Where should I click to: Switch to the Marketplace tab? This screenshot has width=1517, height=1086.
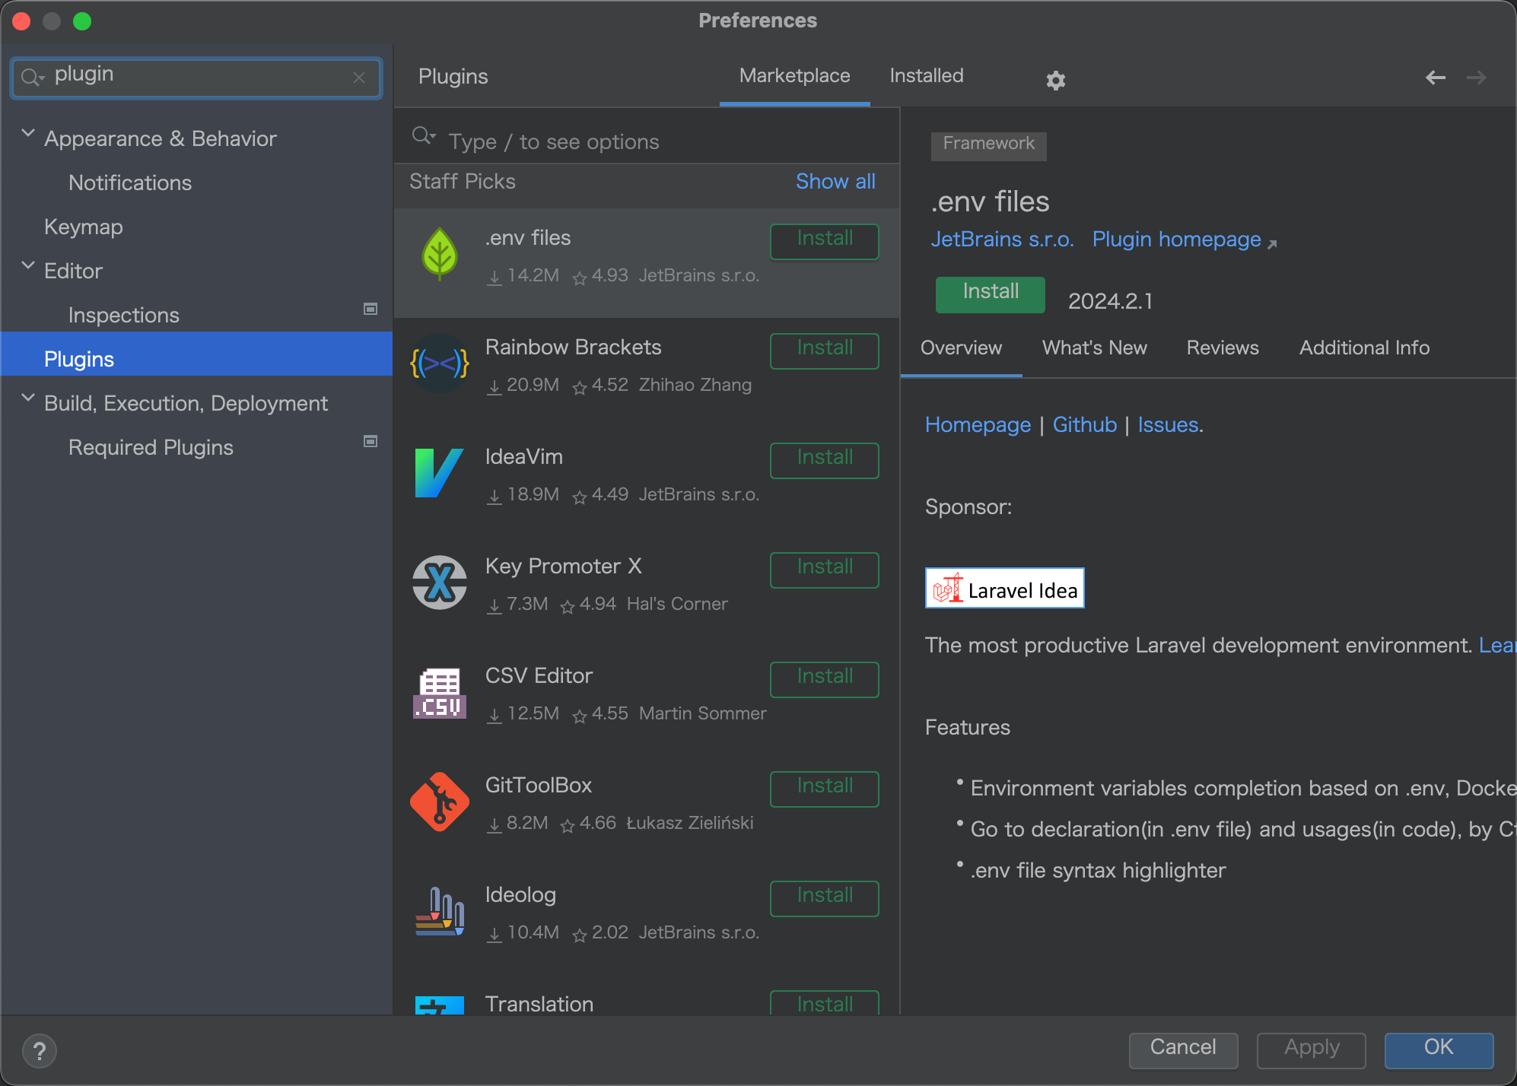click(794, 76)
